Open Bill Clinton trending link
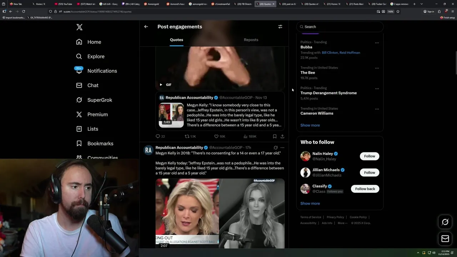This screenshot has width=457, height=257. [330, 52]
